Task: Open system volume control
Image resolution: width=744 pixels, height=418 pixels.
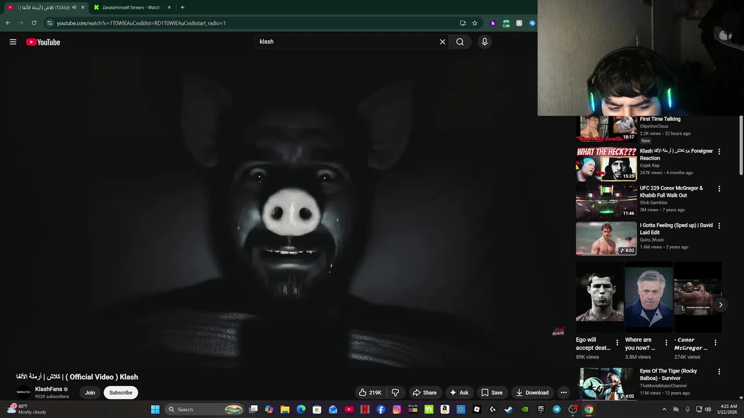Action: pos(708,409)
